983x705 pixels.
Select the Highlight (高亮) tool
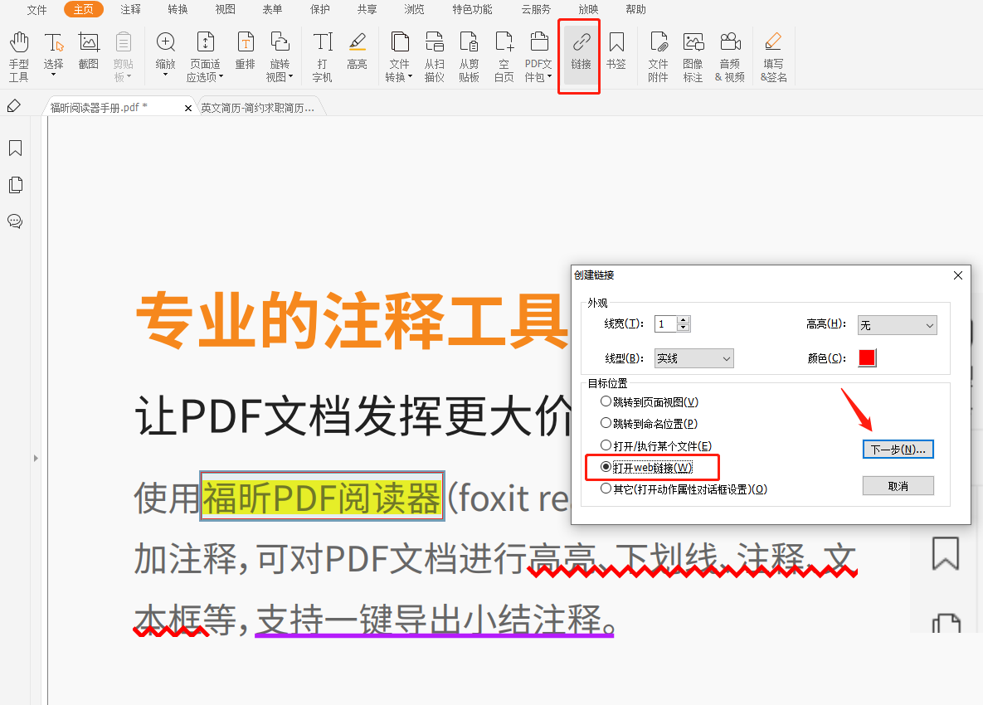[x=358, y=51]
